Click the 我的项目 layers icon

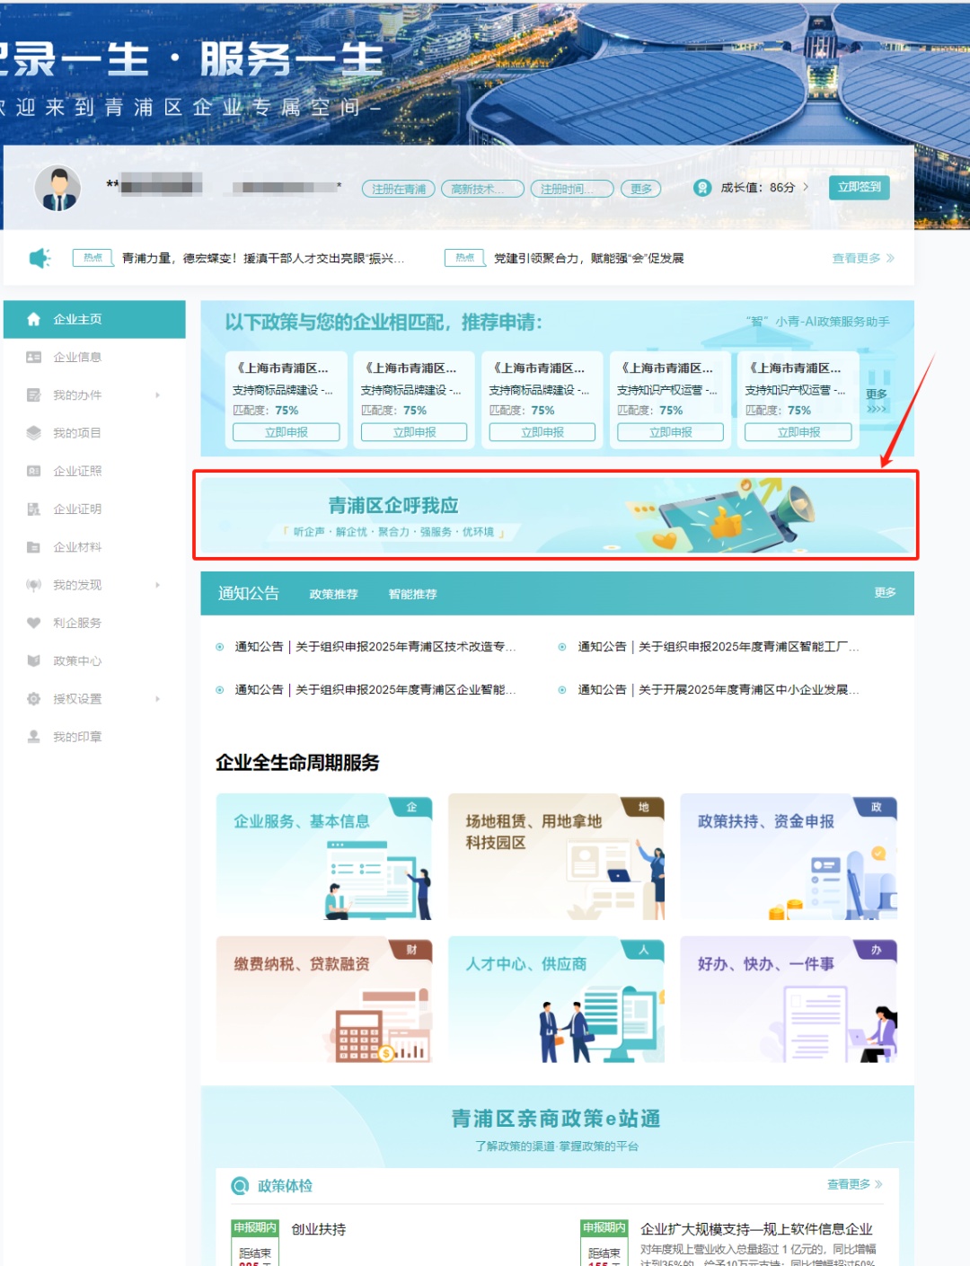tap(33, 433)
